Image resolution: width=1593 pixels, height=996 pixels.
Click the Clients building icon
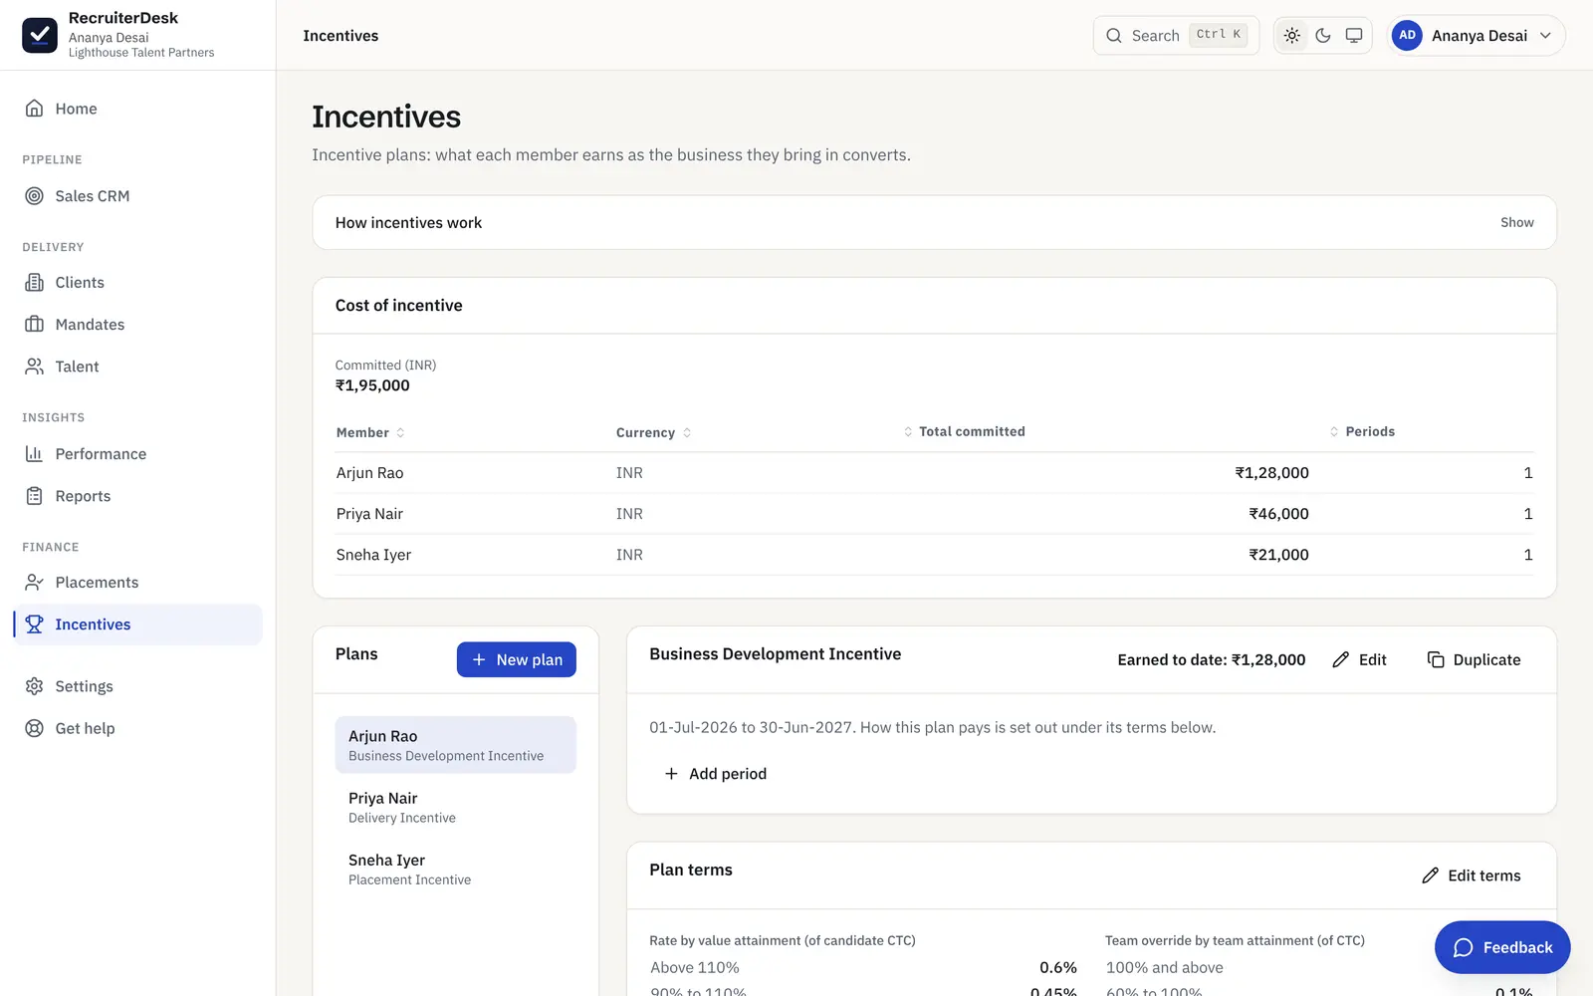(x=35, y=283)
